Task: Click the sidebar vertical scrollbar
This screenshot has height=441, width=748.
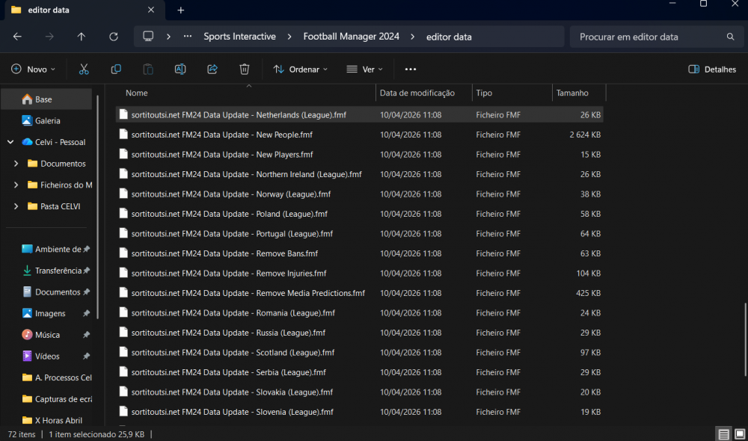Action: tap(98, 207)
